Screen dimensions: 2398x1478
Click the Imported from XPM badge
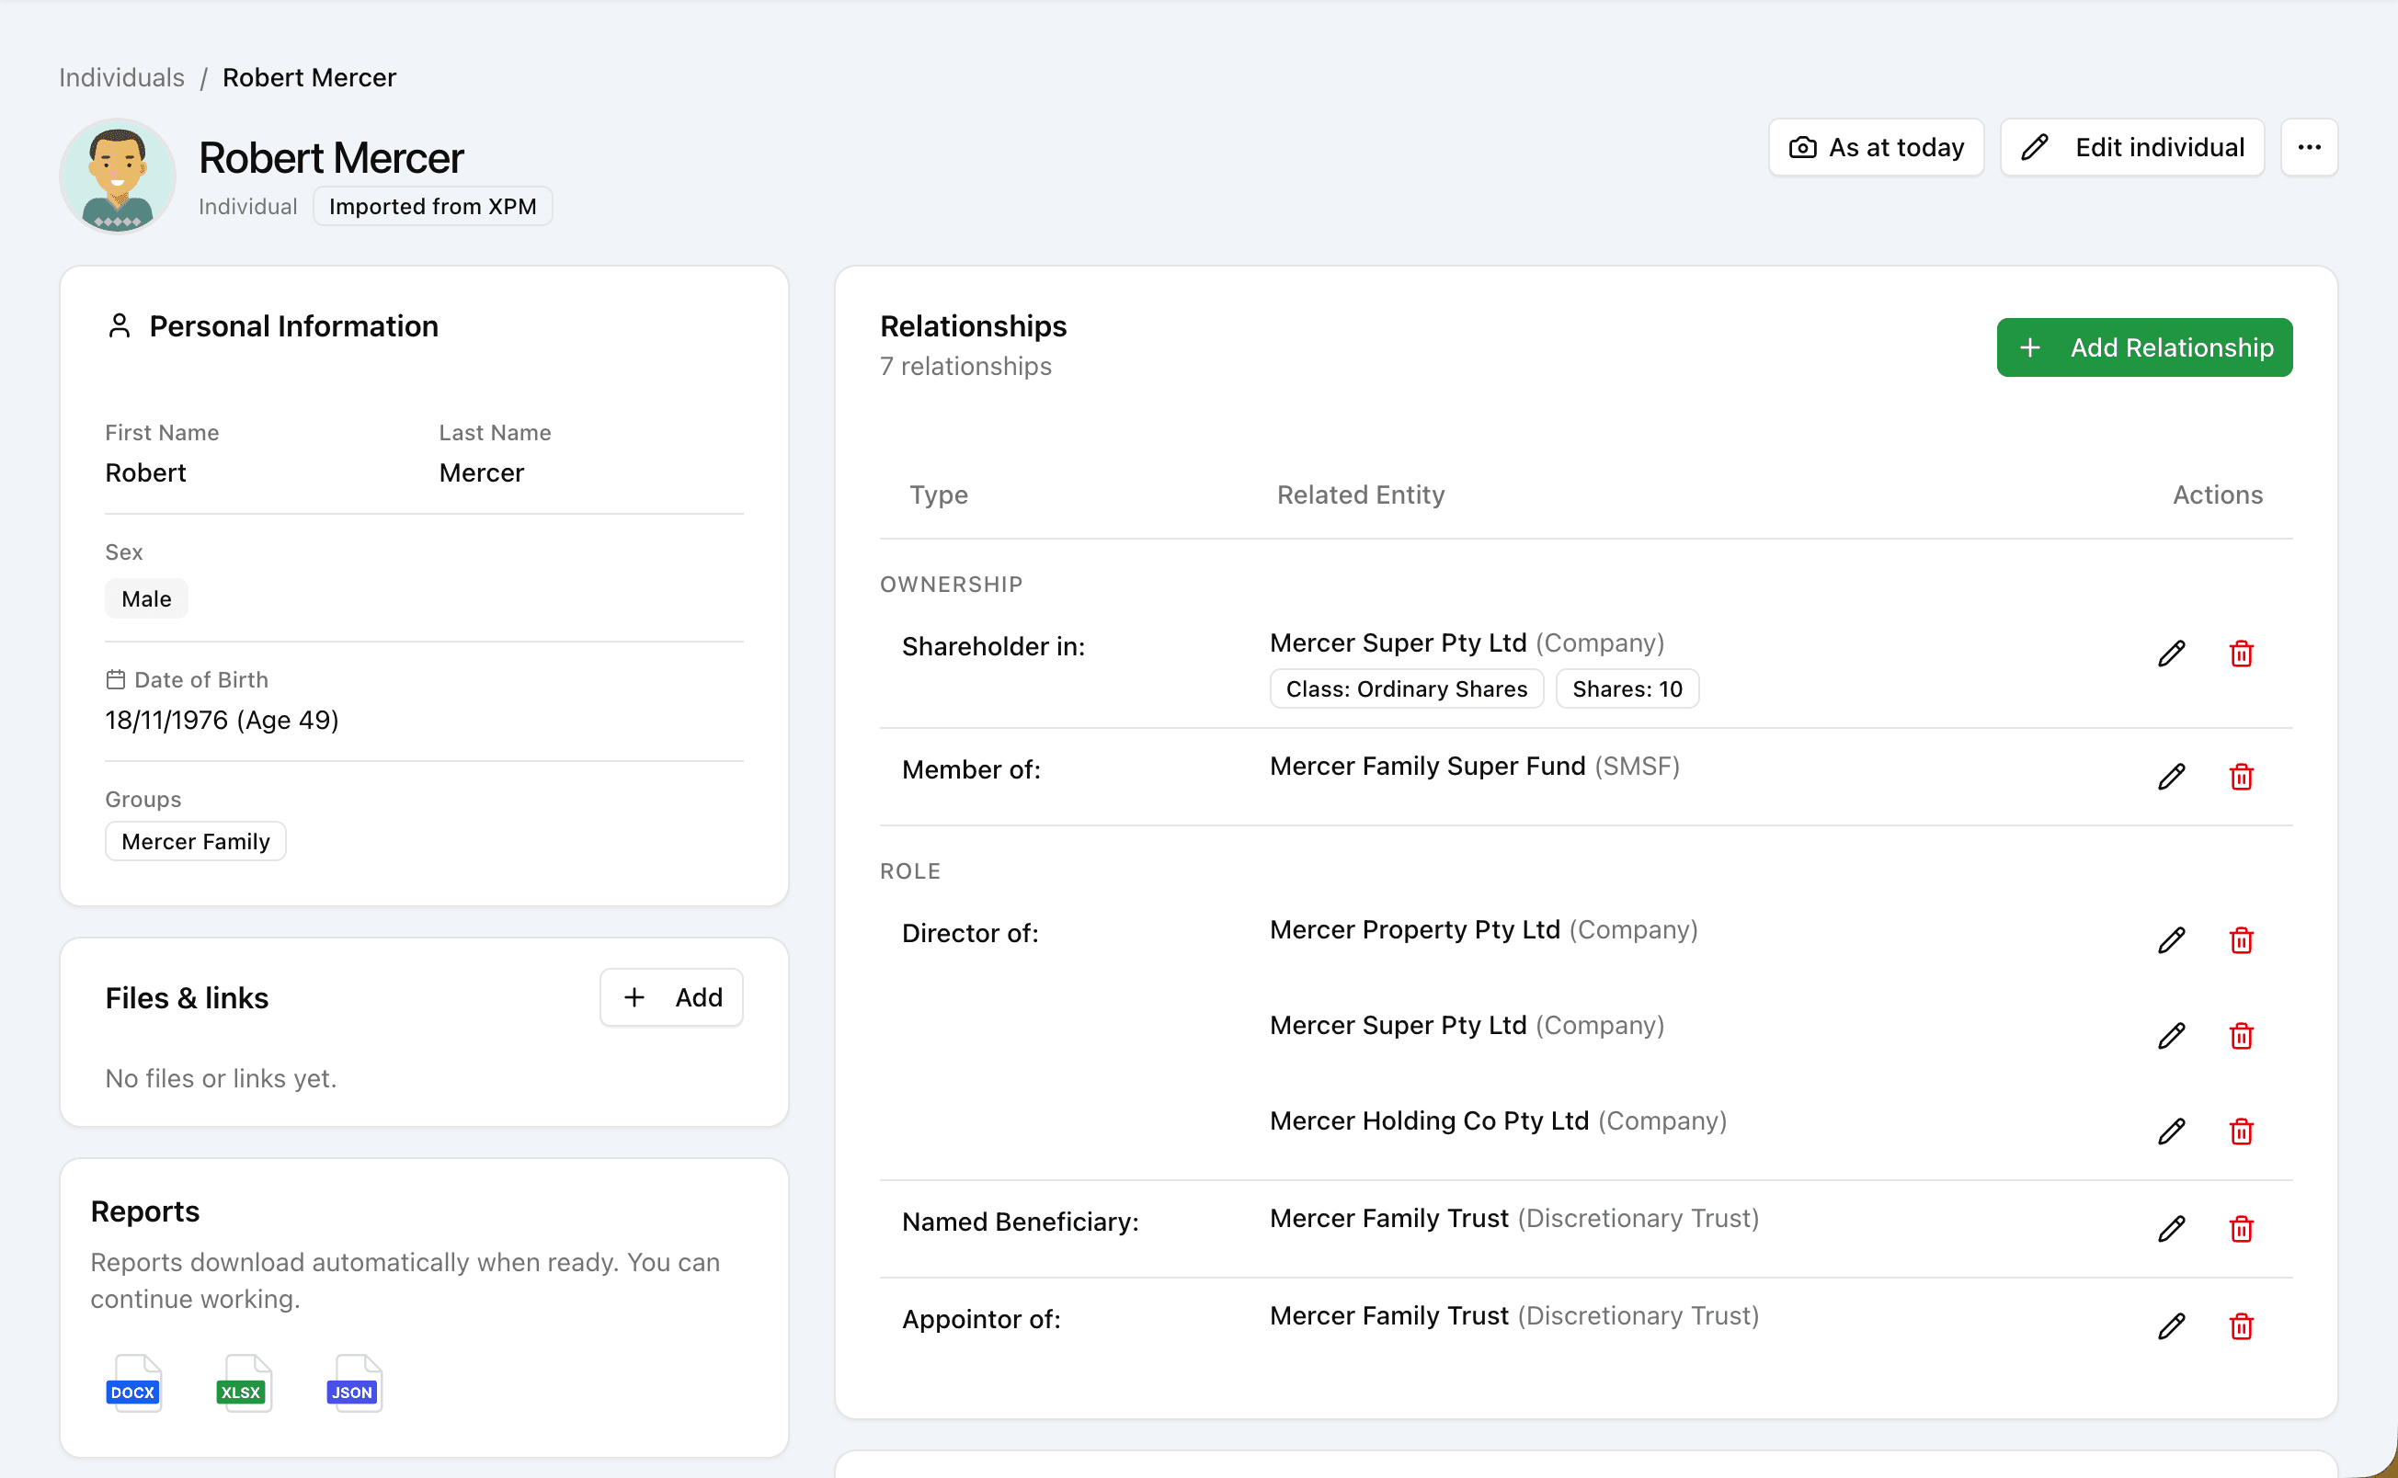(432, 206)
